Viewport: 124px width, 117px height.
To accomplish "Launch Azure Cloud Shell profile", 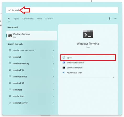I will [x=74, y=73].
